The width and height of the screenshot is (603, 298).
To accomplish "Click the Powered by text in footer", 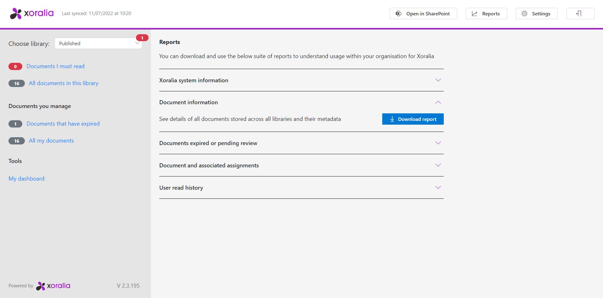I will (21, 286).
